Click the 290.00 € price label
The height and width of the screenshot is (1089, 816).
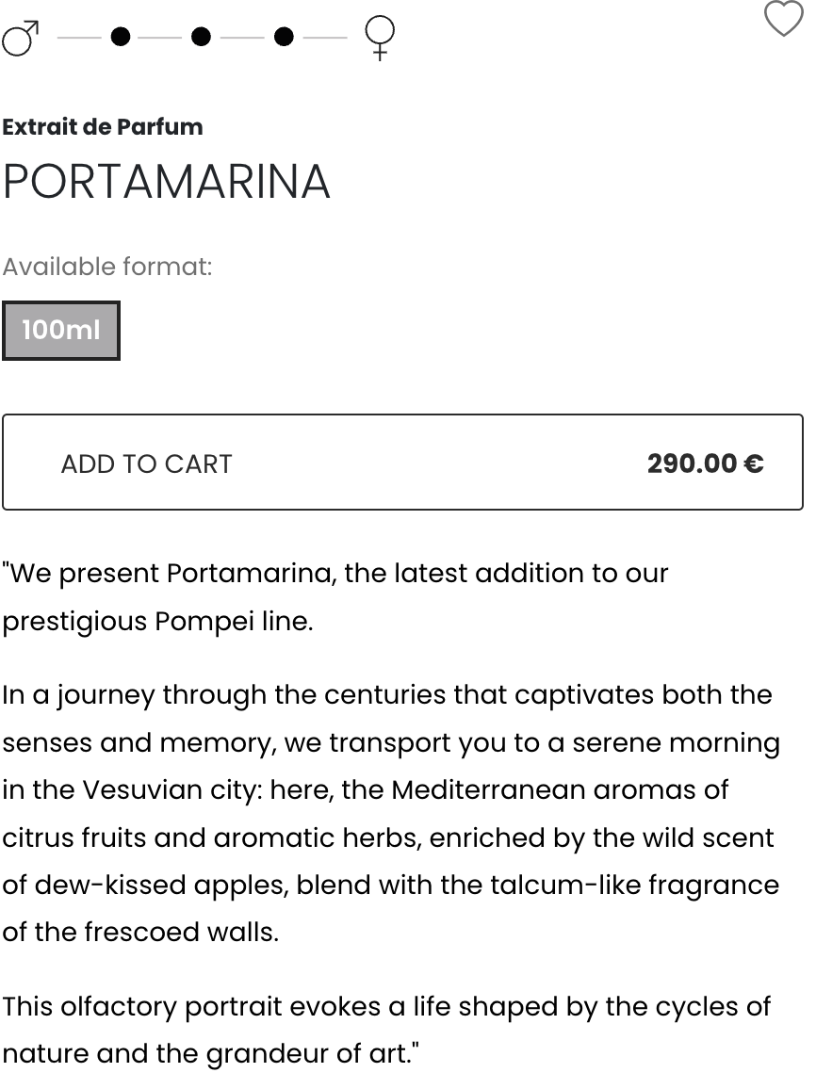coord(705,463)
